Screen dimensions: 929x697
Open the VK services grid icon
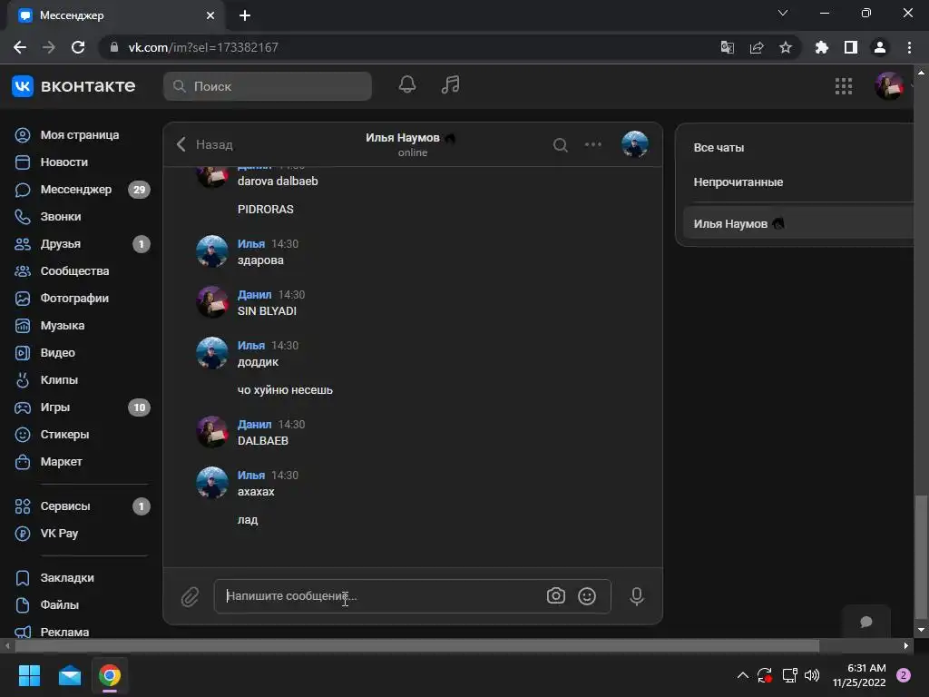click(x=843, y=86)
